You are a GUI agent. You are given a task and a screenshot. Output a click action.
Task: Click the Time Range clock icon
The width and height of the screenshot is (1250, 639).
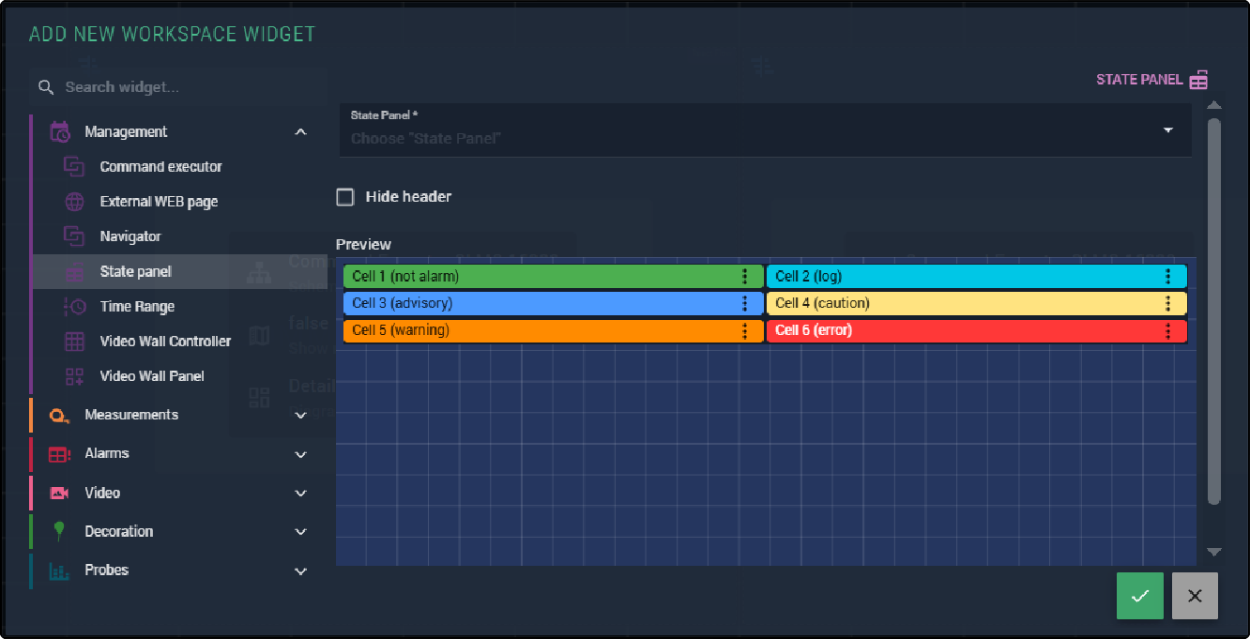click(x=74, y=306)
